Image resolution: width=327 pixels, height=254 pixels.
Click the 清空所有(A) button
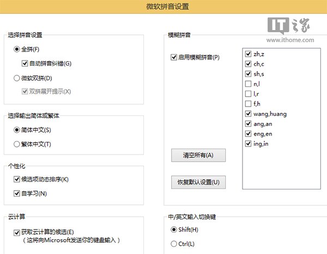pyautogui.click(x=198, y=155)
